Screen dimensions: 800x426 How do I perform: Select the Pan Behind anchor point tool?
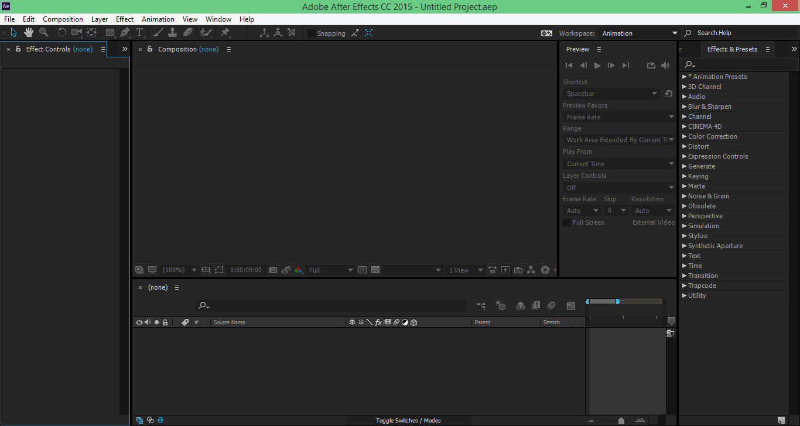coord(92,33)
